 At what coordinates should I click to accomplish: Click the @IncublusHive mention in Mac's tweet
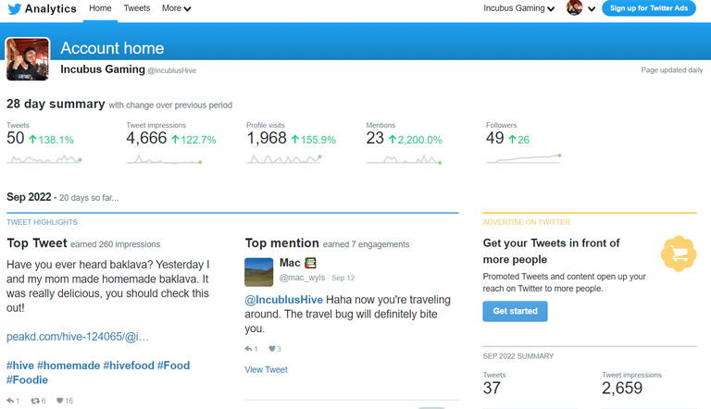point(284,300)
